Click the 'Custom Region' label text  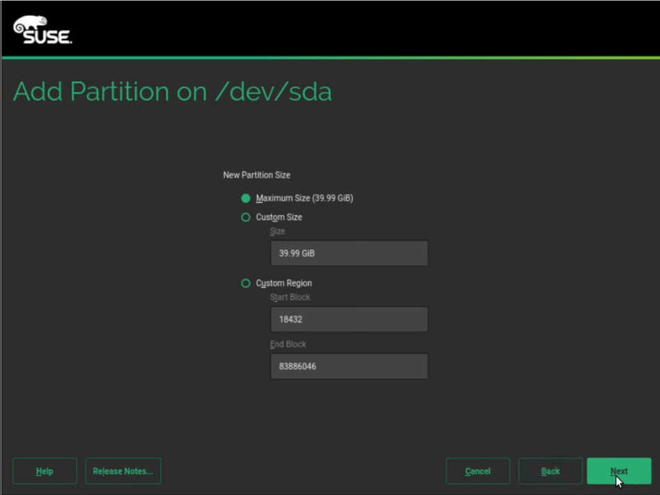click(x=283, y=283)
